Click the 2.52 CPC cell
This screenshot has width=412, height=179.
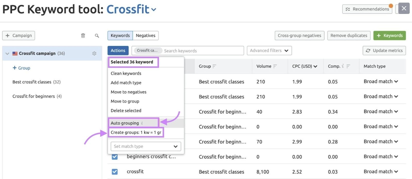tap(297, 172)
